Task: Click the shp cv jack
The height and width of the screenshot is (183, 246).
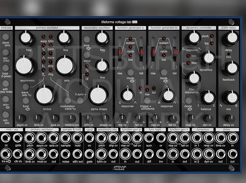Action: tap(113, 138)
